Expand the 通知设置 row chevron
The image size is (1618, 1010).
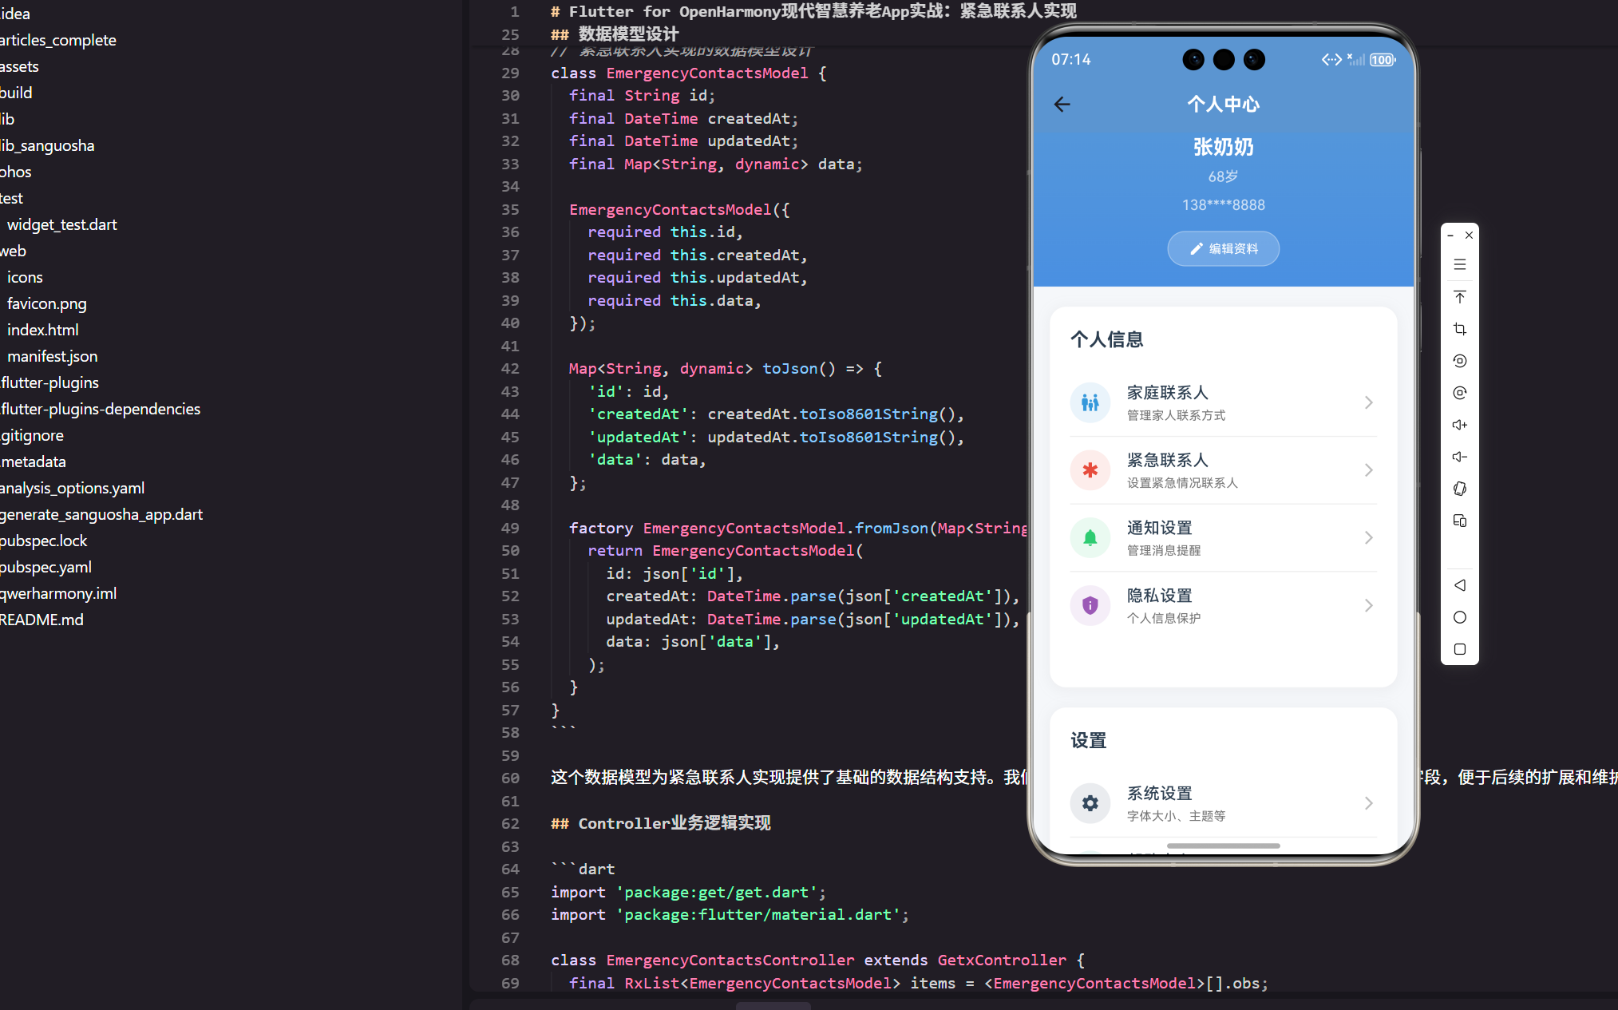click(1368, 538)
